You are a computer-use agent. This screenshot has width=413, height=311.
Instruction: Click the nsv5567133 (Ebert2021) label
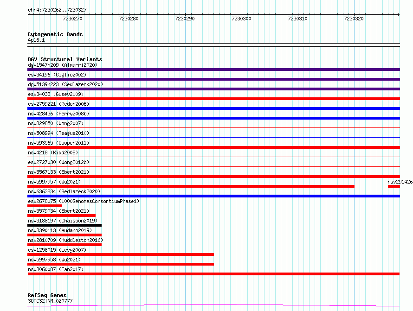pyautogui.click(x=58, y=172)
